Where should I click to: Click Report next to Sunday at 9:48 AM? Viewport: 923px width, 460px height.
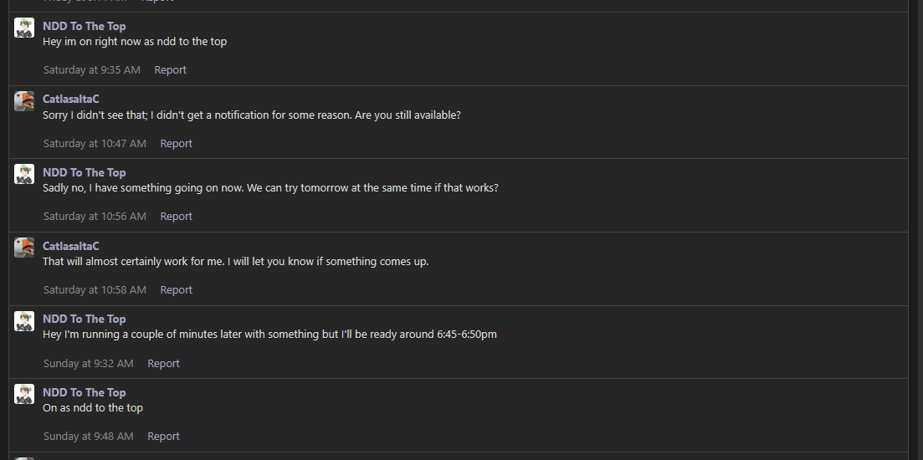tap(163, 437)
